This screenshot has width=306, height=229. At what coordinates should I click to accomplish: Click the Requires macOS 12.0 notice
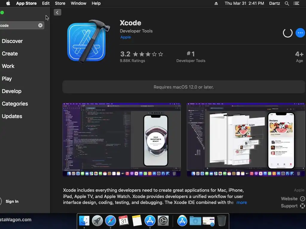pos(183,87)
